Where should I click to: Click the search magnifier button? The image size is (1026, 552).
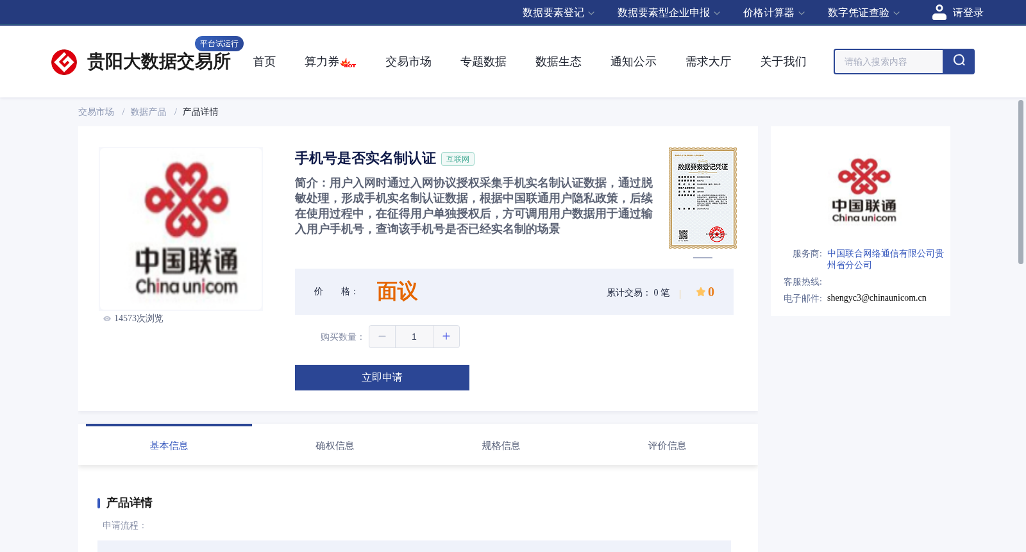[x=959, y=62]
